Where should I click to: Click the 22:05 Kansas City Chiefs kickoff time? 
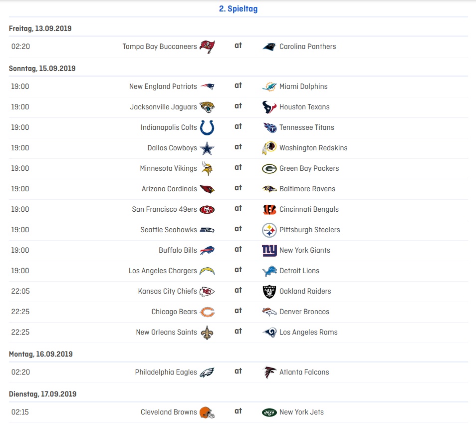pos(20,291)
